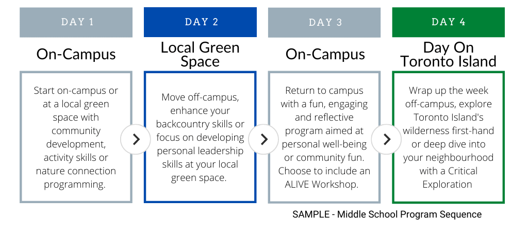Select the blue DAY 2 header
This screenshot has width=528, height=232.
click(x=201, y=22)
